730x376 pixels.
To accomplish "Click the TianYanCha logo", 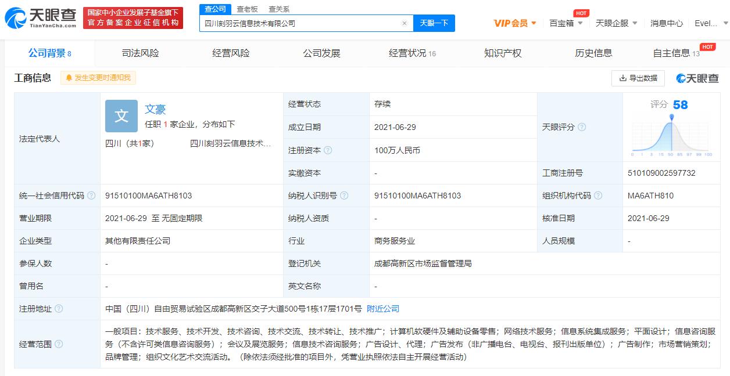I will pos(40,18).
